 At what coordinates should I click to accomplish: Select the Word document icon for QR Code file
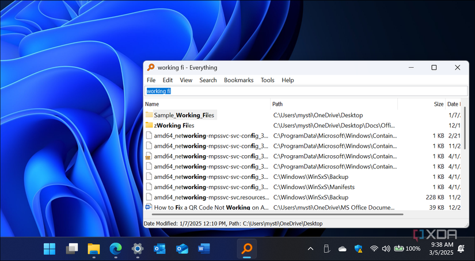click(x=149, y=207)
